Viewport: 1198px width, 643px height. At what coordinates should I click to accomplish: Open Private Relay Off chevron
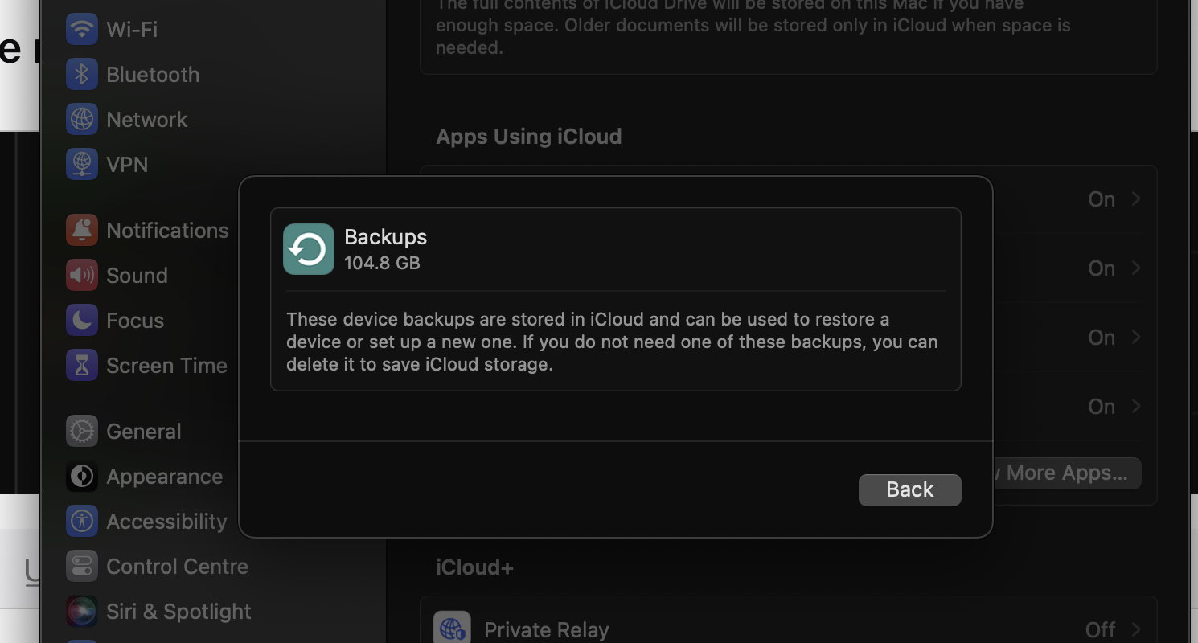coord(1136,629)
